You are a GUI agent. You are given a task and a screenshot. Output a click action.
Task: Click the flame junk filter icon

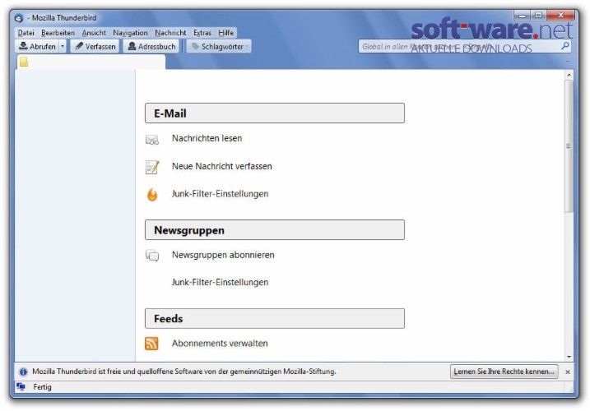(152, 195)
